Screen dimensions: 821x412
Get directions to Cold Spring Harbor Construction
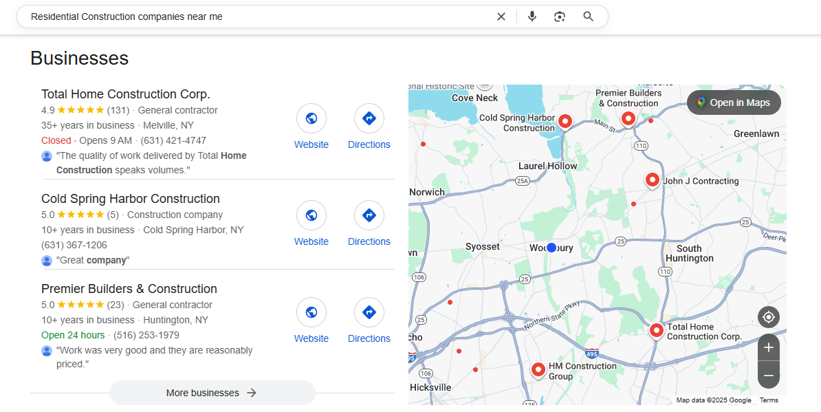tap(369, 215)
